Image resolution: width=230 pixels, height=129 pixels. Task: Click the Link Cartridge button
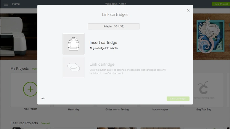point(178,99)
